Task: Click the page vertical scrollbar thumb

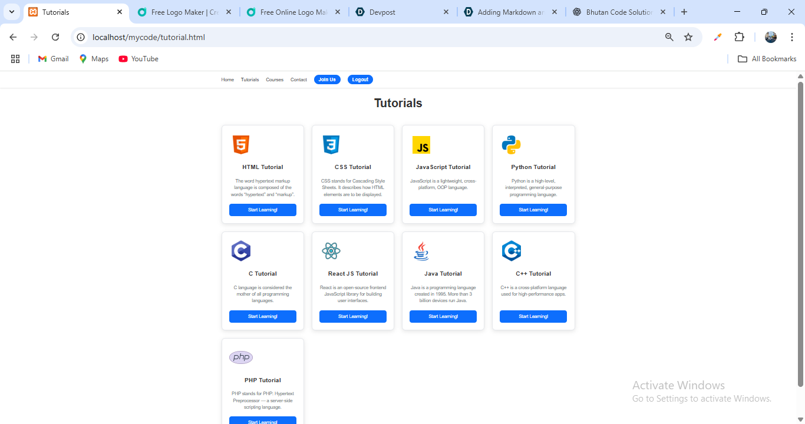Action: click(800, 234)
